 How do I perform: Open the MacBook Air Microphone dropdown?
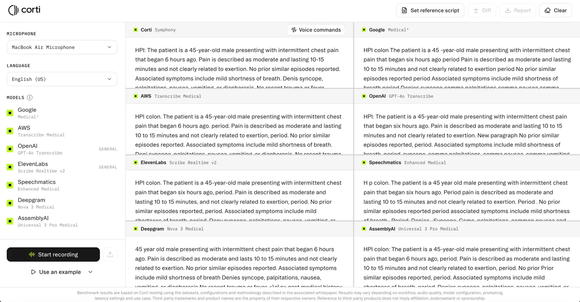point(62,47)
